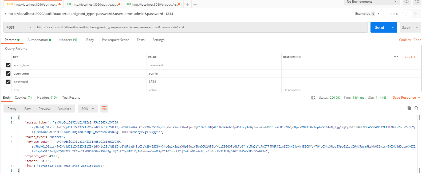Switch response view to Visualize

point(65,109)
